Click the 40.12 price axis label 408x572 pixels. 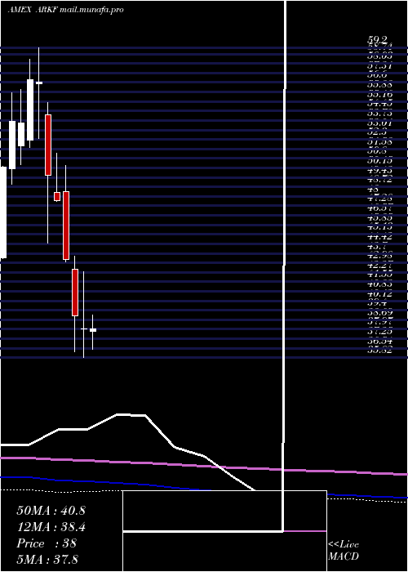click(x=379, y=293)
